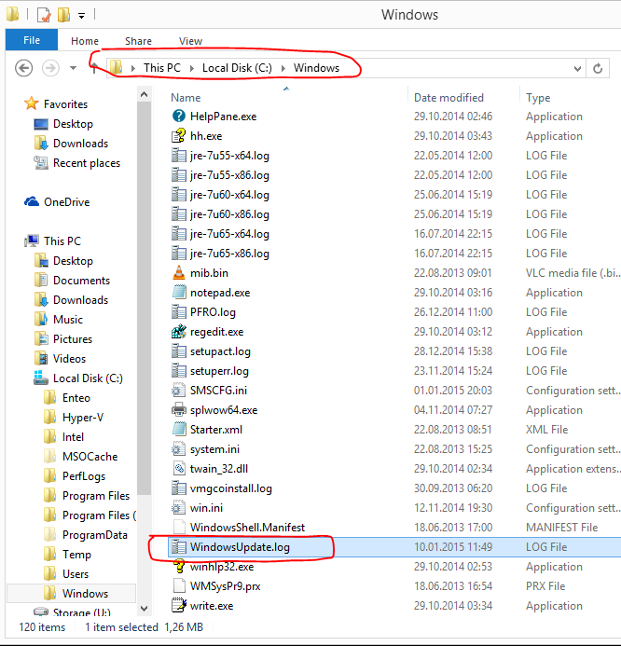
Task: Click Windows in the address breadcrumb
Action: (316, 68)
